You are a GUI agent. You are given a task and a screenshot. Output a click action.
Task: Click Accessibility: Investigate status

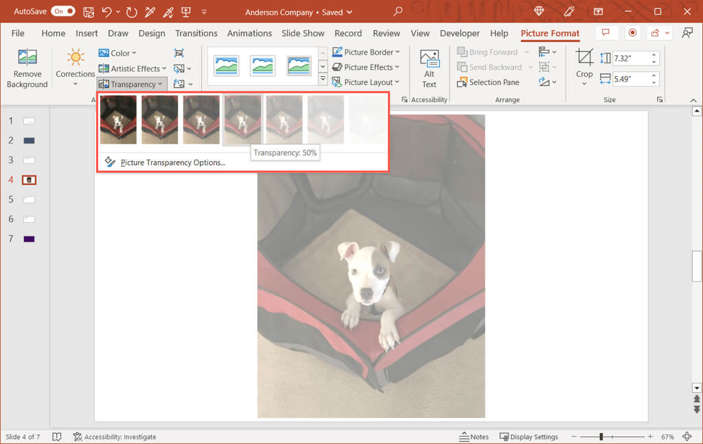pyautogui.click(x=115, y=437)
